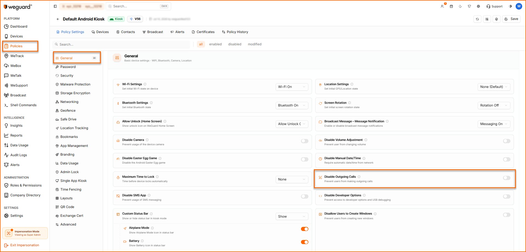Screen dimensions: 526x252
Task: Open the Location Settings None (Default) dropdown
Action: pyautogui.click(x=494, y=87)
